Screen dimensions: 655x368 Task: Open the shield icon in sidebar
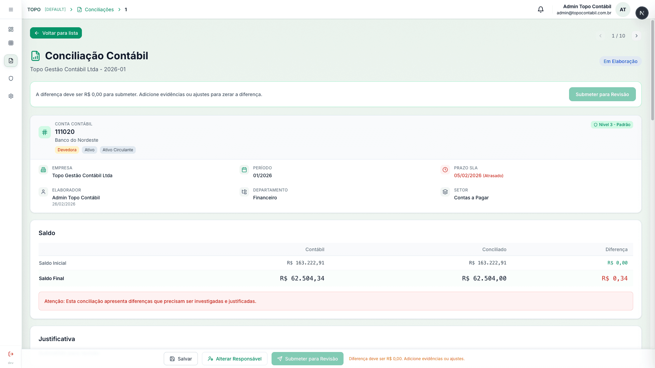click(11, 78)
